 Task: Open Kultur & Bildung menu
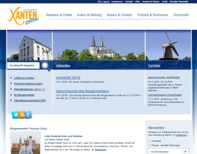pos(89,15)
